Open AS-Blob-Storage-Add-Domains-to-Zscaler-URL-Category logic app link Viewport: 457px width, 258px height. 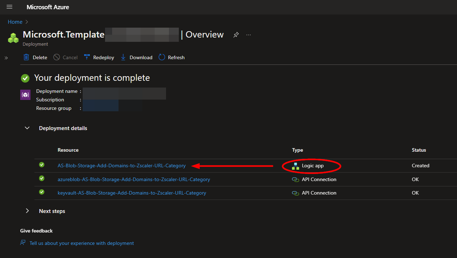point(122,166)
